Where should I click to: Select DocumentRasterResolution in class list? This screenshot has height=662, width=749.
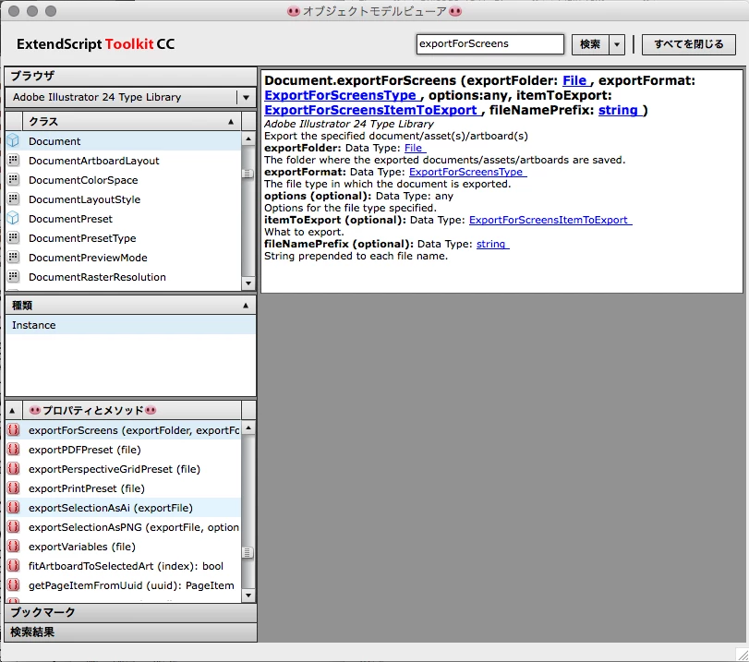click(123, 277)
